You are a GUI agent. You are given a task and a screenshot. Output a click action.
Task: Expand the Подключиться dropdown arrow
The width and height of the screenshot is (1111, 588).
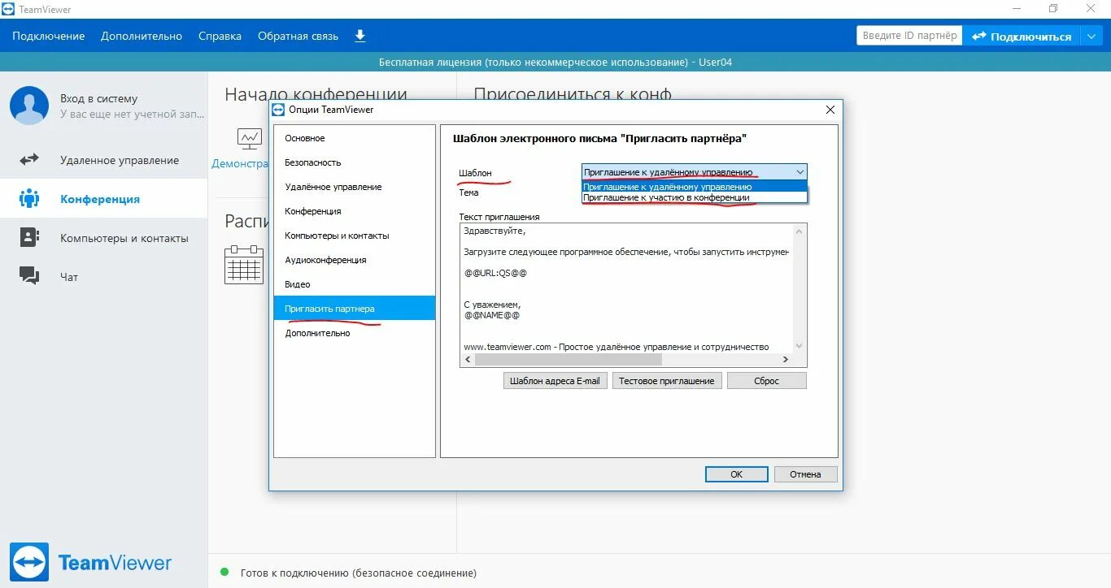tap(1091, 36)
